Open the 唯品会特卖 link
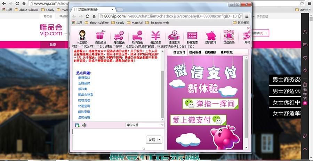Image resolution: width=313 pixels, height=161 pixels. [x=86, y=95]
